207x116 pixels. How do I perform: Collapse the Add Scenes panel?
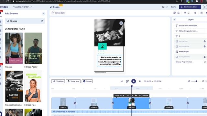click(44, 14)
